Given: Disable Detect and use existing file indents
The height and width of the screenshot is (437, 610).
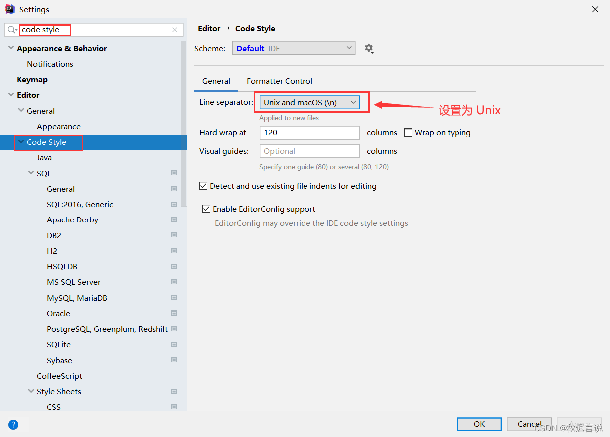Looking at the screenshot, I should click(x=203, y=185).
